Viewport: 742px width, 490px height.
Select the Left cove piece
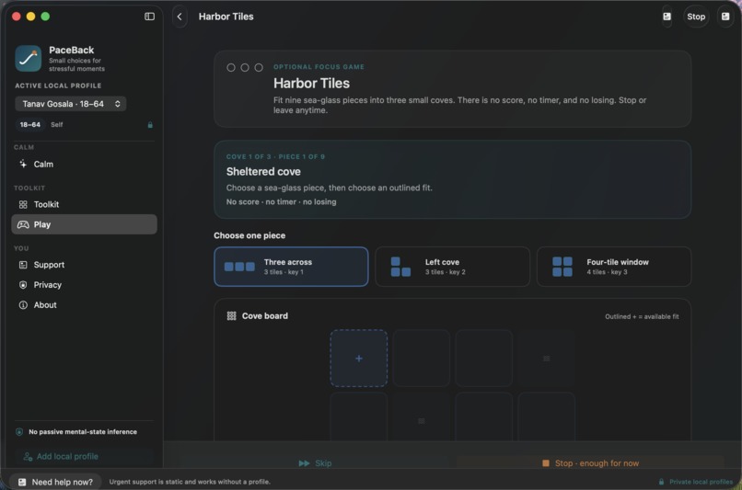pos(452,267)
